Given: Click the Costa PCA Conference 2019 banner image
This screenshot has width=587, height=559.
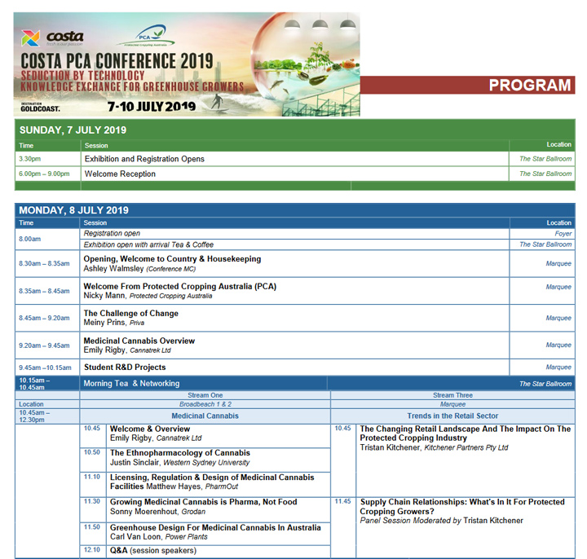Looking at the screenshot, I should [187, 64].
